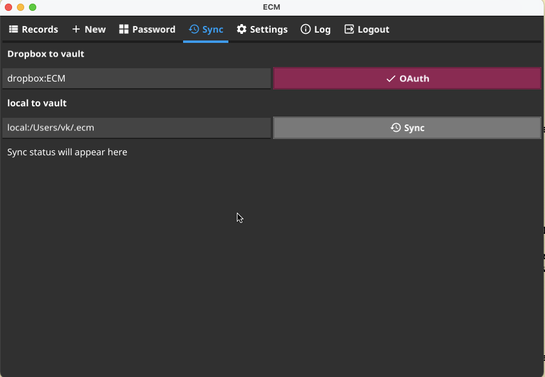Image resolution: width=545 pixels, height=377 pixels.
Task: Click the clock icon inside the Sync button
Action: tap(395, 127)
